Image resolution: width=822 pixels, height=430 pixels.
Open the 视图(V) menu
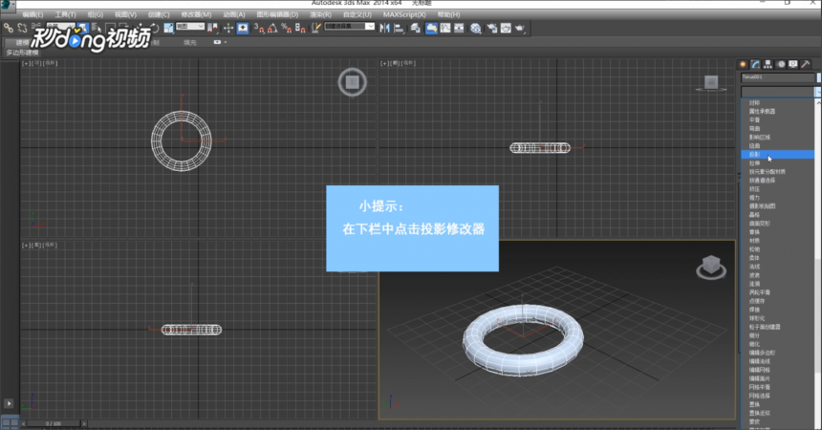click(125, 14)
